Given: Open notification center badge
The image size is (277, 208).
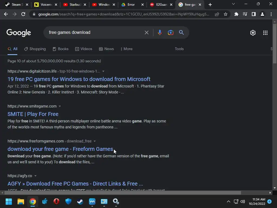Looking at the screenshot, I should pos(269,201).
